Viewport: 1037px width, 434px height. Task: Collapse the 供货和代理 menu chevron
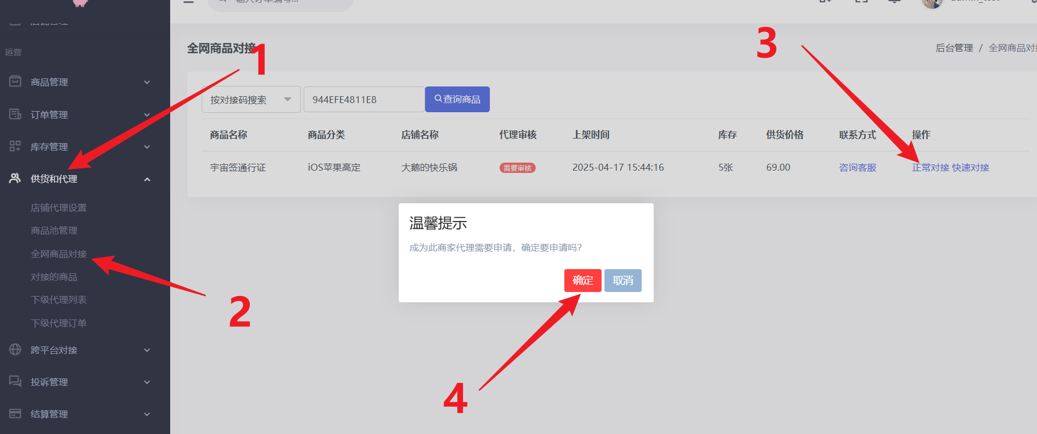click(x=147, y=179)
